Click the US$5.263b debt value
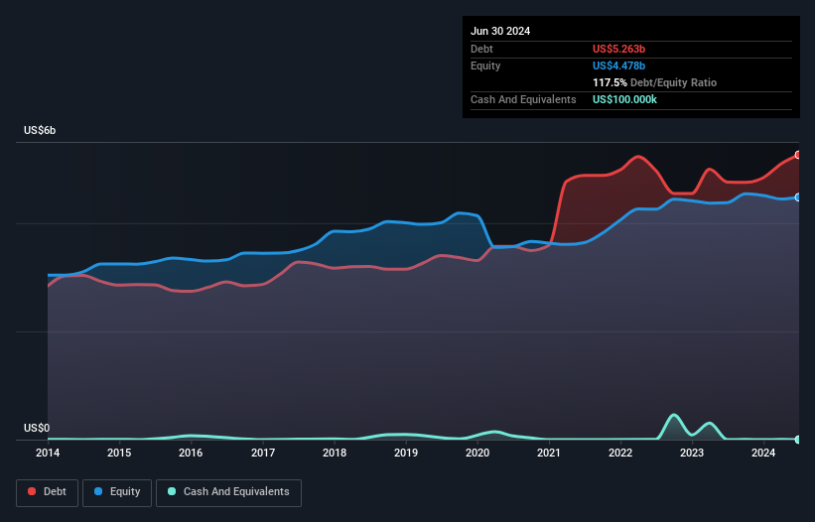This screenshot has width=815, height=522. click(x=618, y=49)
